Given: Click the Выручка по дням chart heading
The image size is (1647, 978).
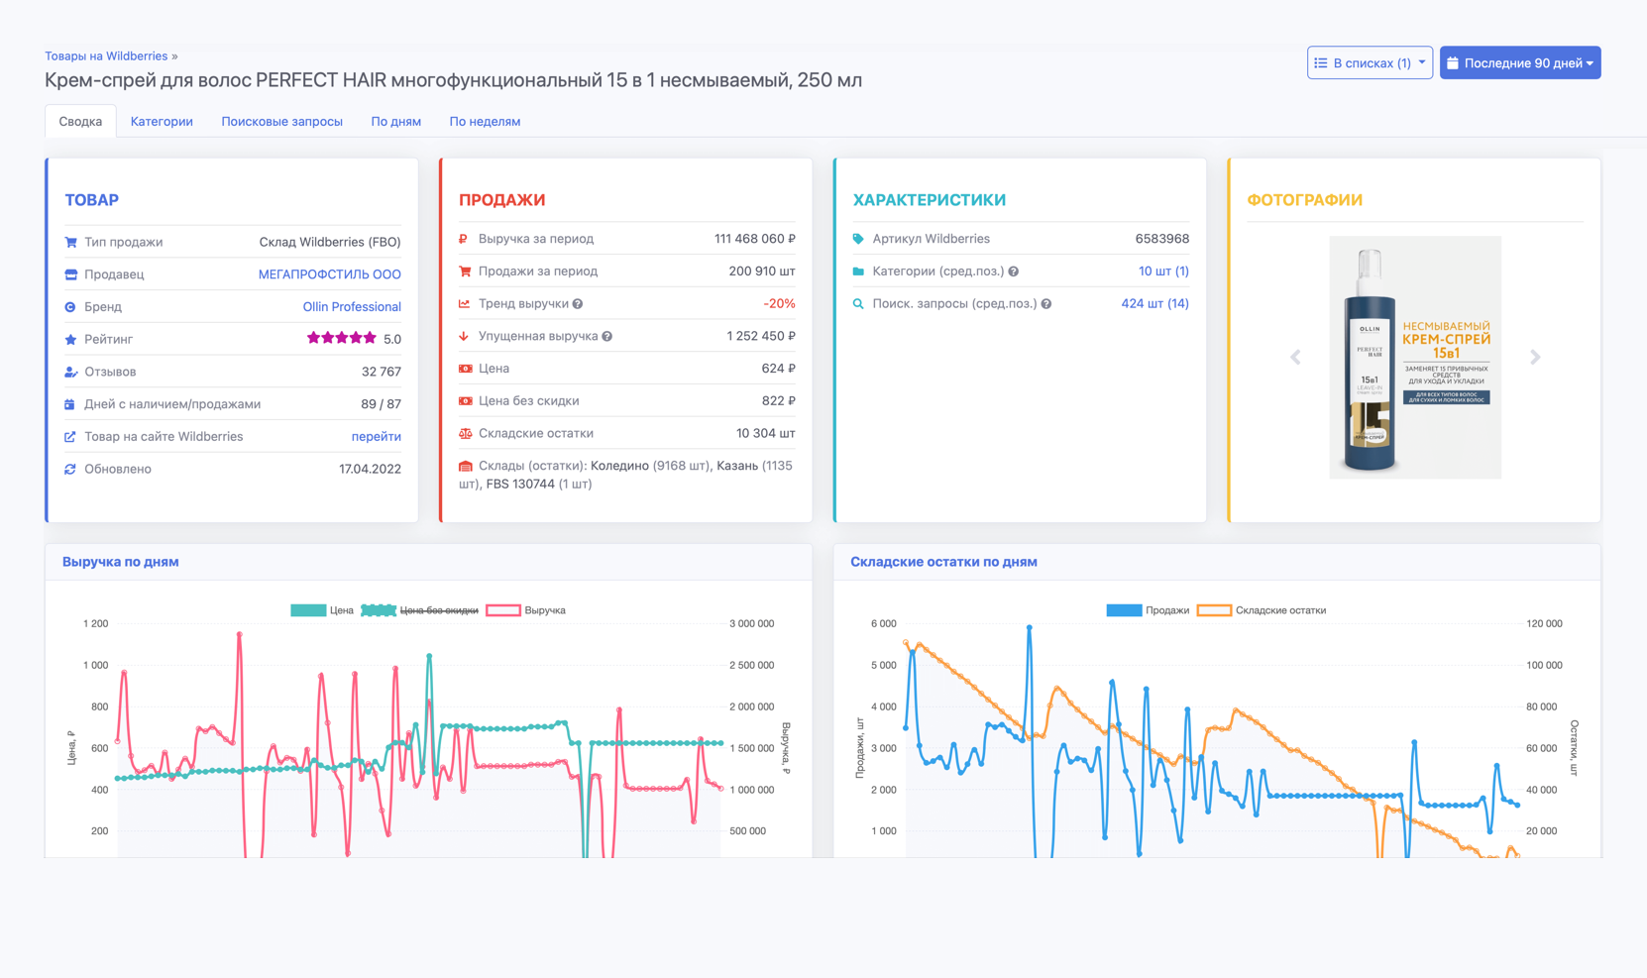Looking at the screenshot, I should point(121,562).
